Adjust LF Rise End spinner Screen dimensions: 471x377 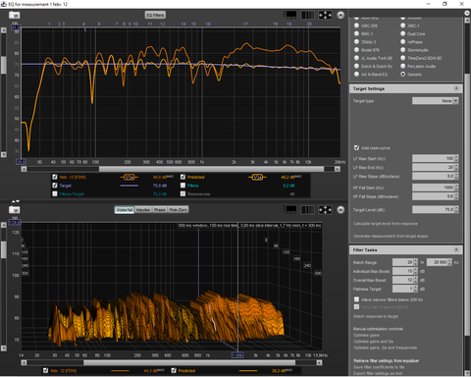click(x=456, y=167)
